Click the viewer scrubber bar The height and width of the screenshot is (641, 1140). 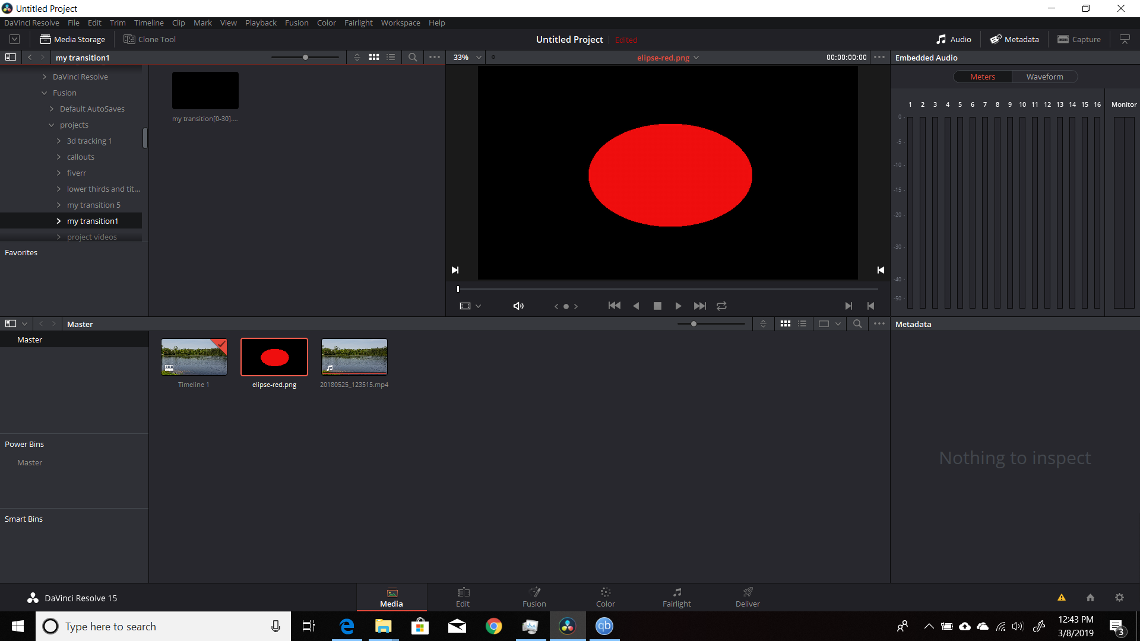[x=667, y=289]
